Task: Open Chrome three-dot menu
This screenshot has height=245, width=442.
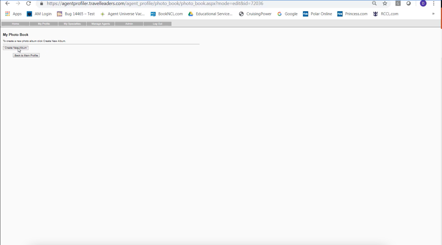Action: 434,4
